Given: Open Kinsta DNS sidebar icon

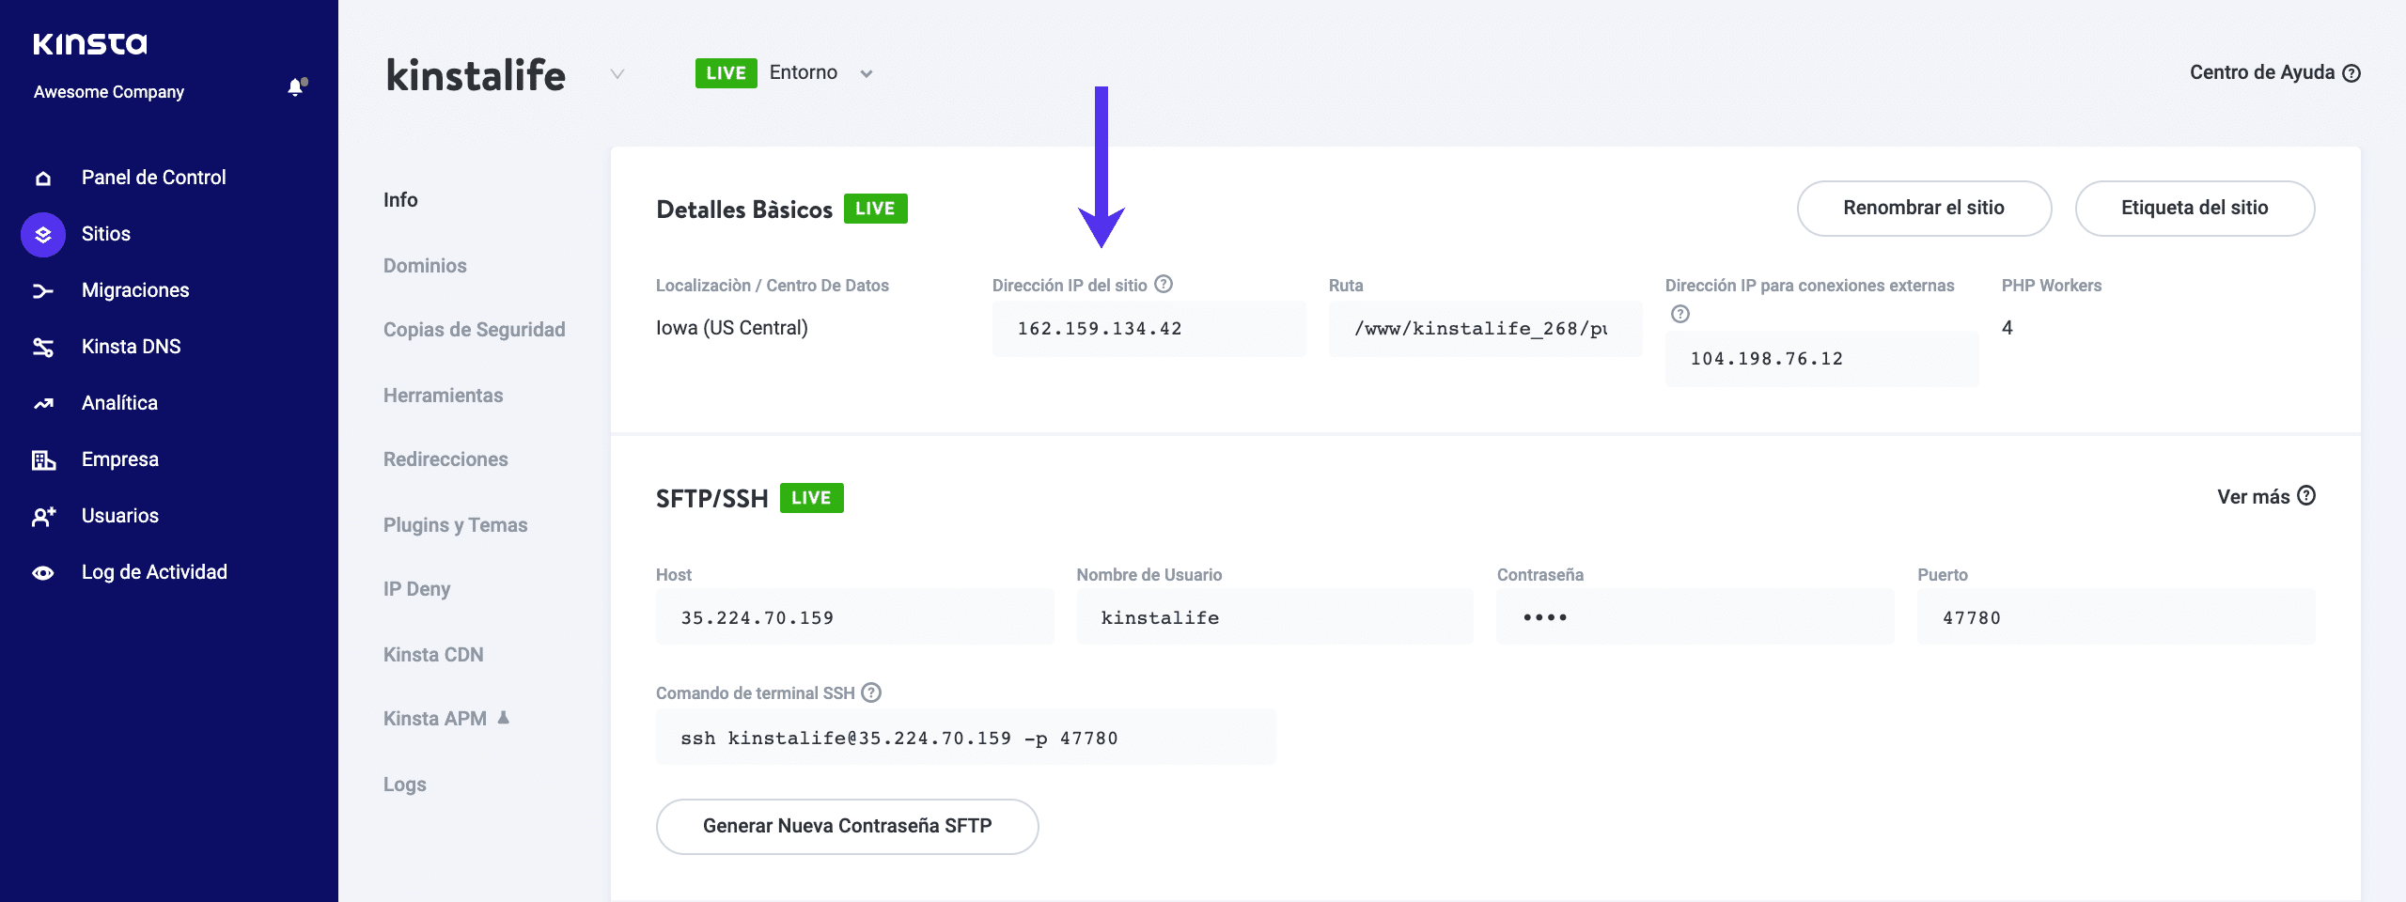Looking at the screenshot, I should (43, 347).
